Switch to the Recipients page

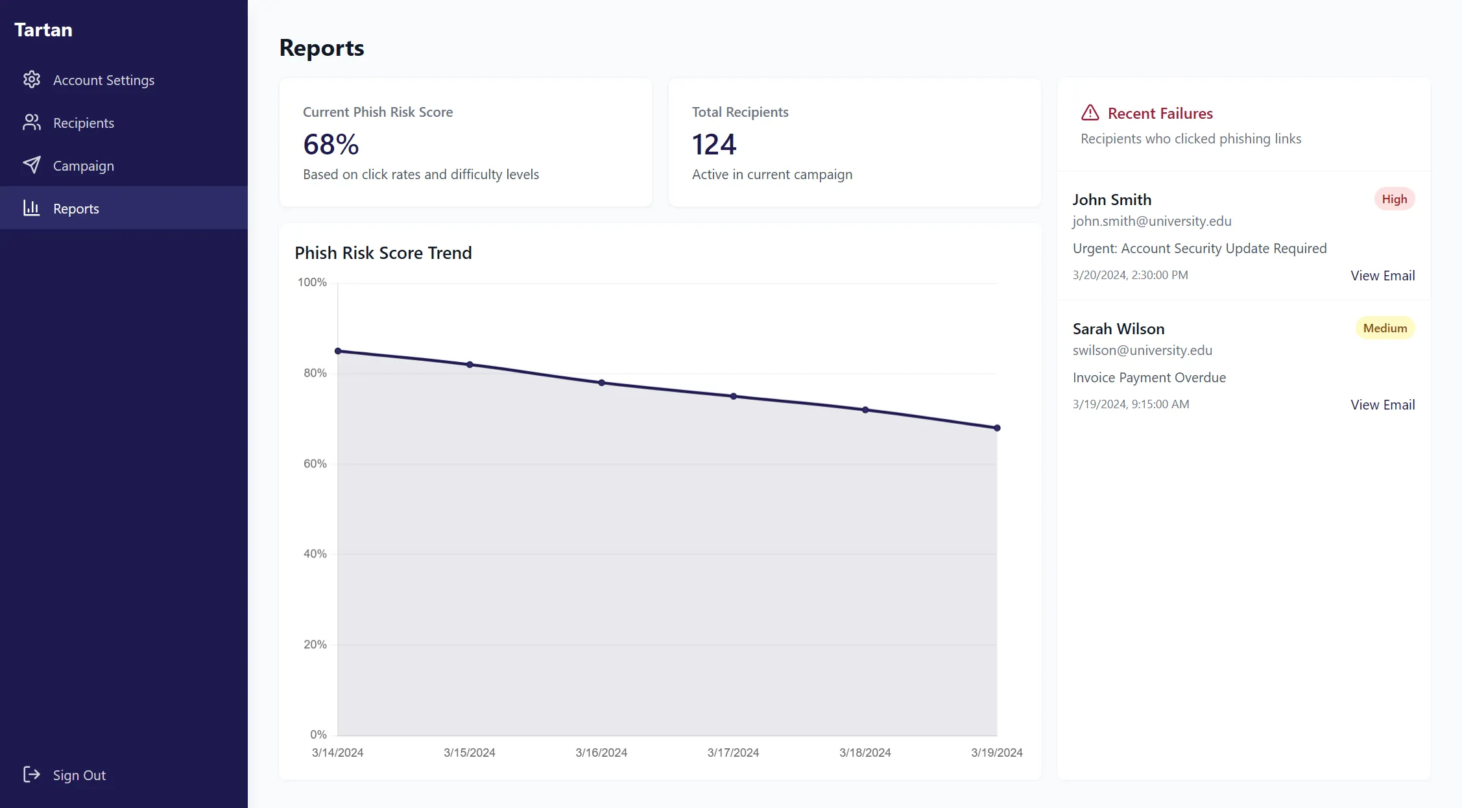coord(84,122)
